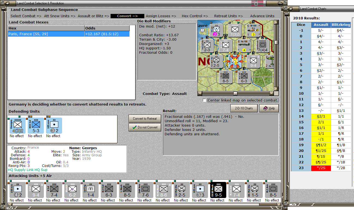This screenshot has width=354, height=210.
Task: Click Convert to Retreat button
Action: coord(145,119)
